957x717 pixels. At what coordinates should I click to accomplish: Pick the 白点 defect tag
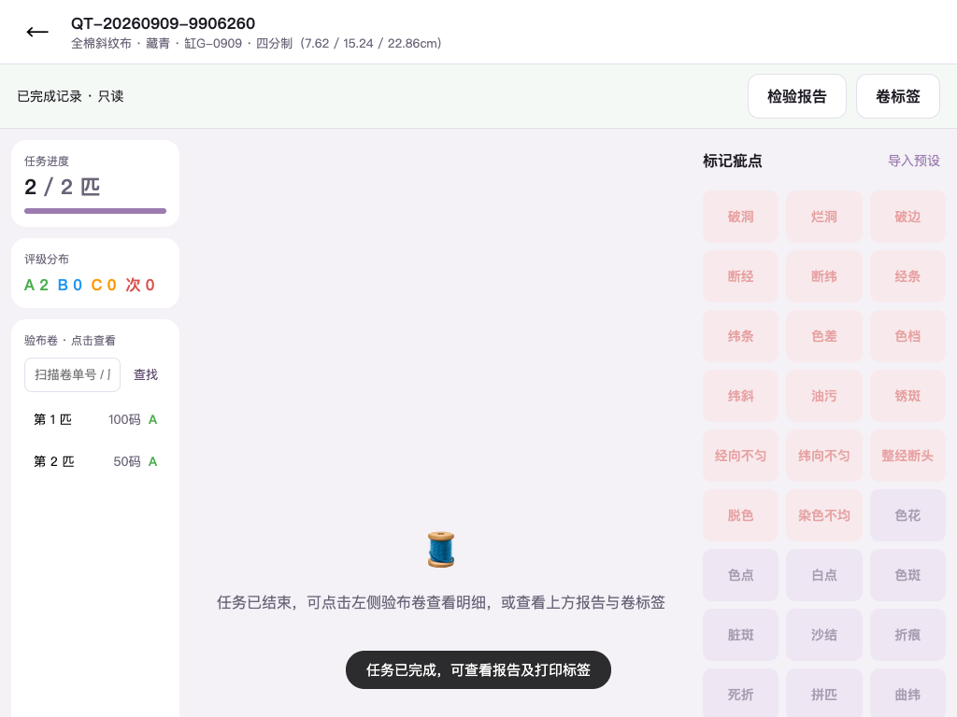(x=824, y=575)
